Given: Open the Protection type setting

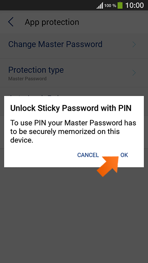Looking at the screenshot, I should coord(74,73).
